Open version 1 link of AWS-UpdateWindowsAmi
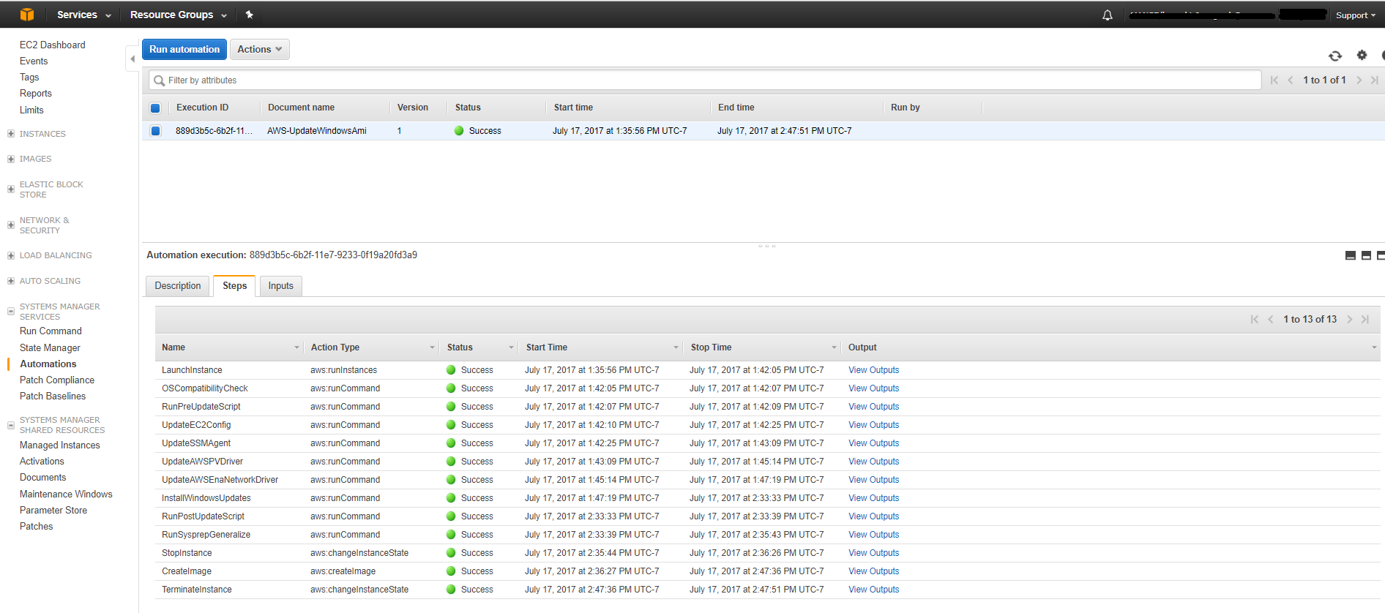The height and width of the screenshot is (613, 1385). [399, 131]
